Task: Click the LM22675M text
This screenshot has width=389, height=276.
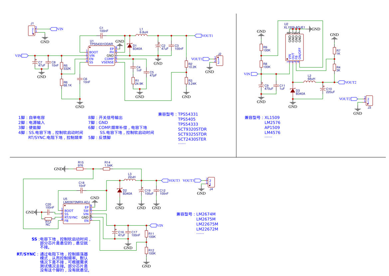Action: [207, 224]
